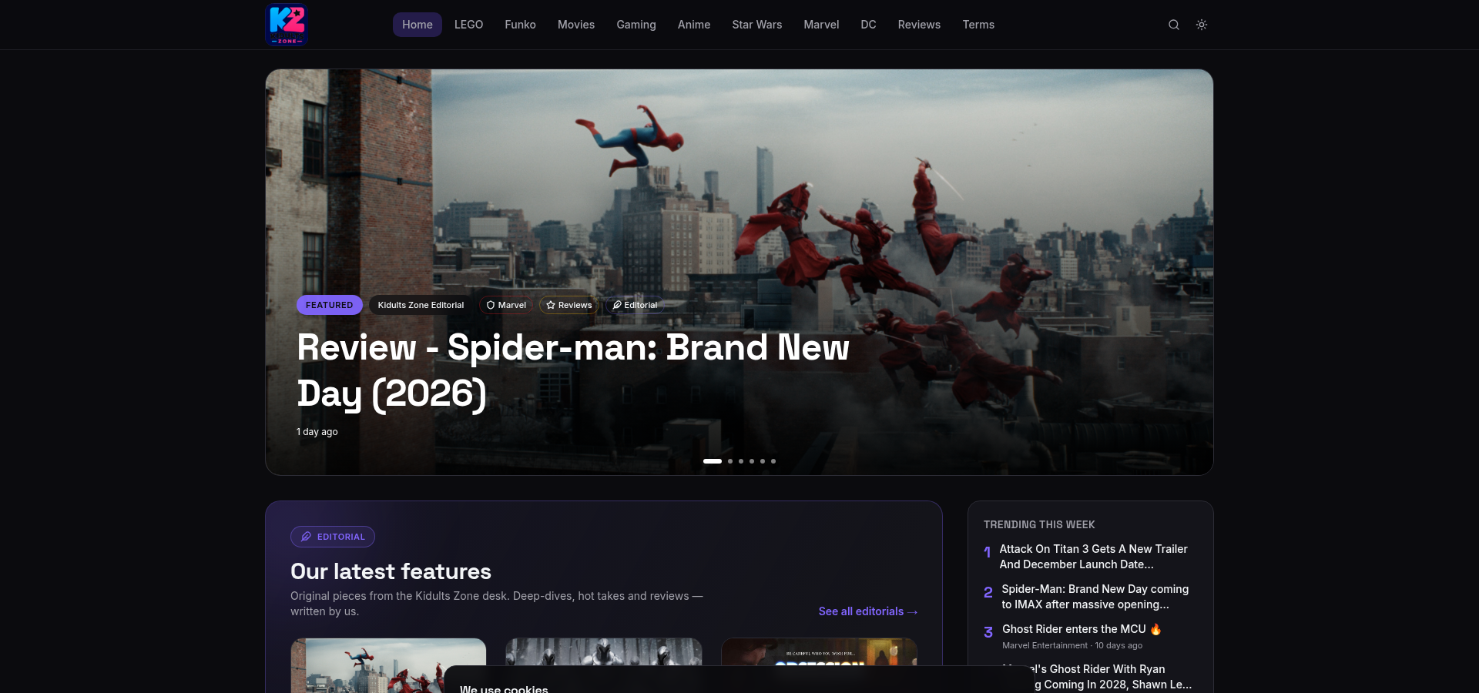Jump to the fourth carousel slide dot
Screen dimensions: 1479x693
tap(752, 461)
